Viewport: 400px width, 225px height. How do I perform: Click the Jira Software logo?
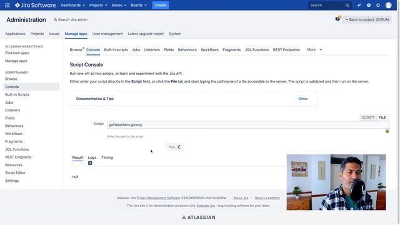35,5
